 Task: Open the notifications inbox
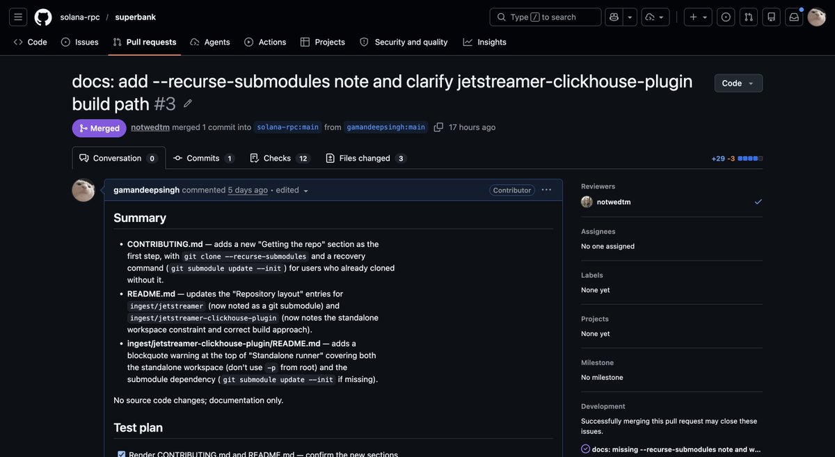(x=794, y=17)
